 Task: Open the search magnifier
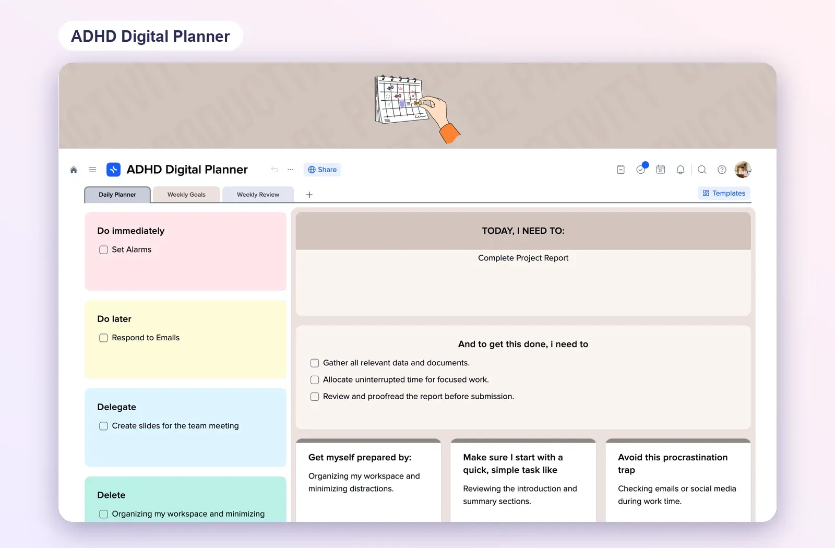(x=702, y=170)
